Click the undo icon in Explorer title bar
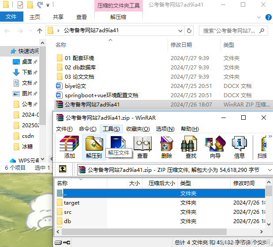 [40, 5]
